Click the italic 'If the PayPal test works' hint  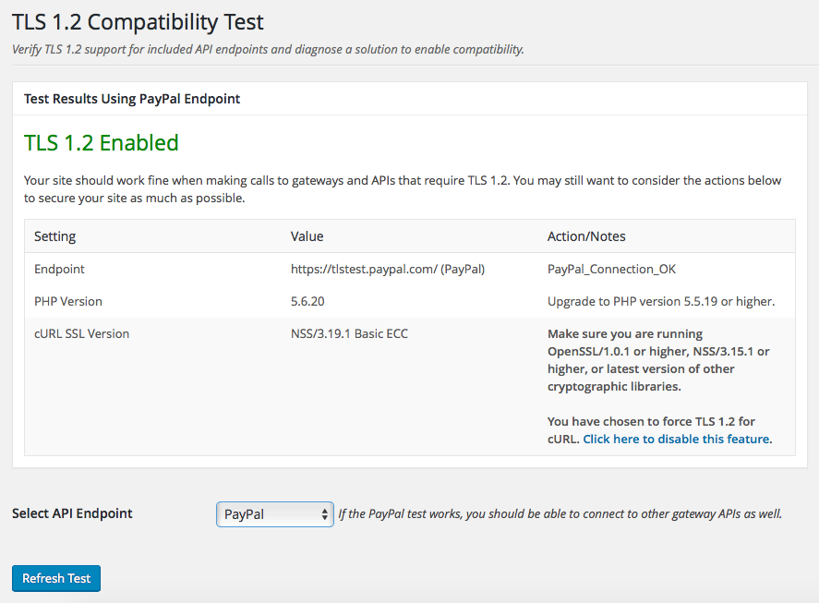[x=560, y=514]
